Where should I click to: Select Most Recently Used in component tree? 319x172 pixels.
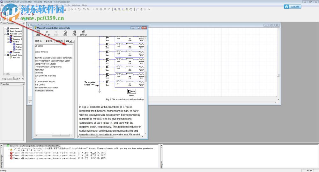point(16,31)
